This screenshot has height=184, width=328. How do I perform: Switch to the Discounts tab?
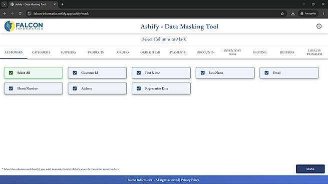205,52
